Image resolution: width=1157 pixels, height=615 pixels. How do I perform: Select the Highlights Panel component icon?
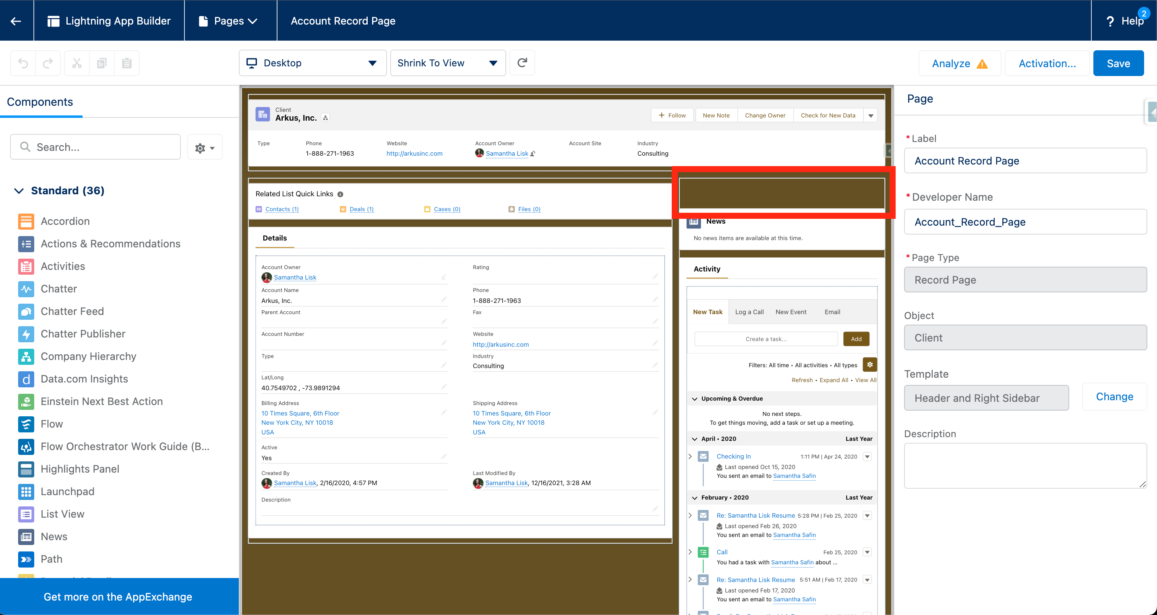pyautogui.click(x=26, y=469)
